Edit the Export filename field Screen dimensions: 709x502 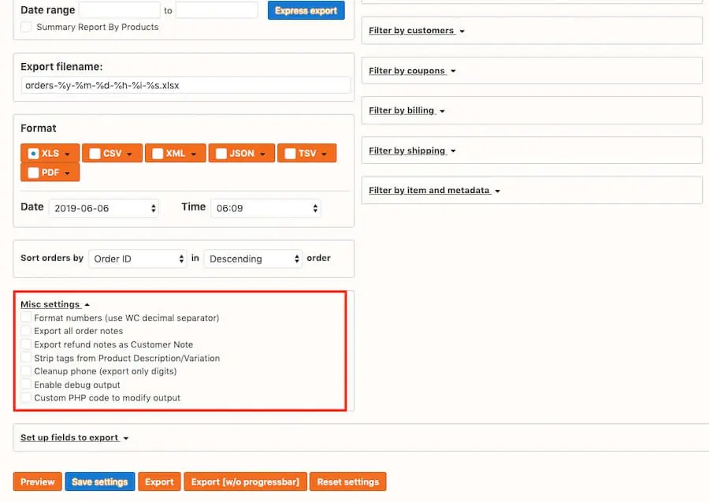click(x=185, y=85)
